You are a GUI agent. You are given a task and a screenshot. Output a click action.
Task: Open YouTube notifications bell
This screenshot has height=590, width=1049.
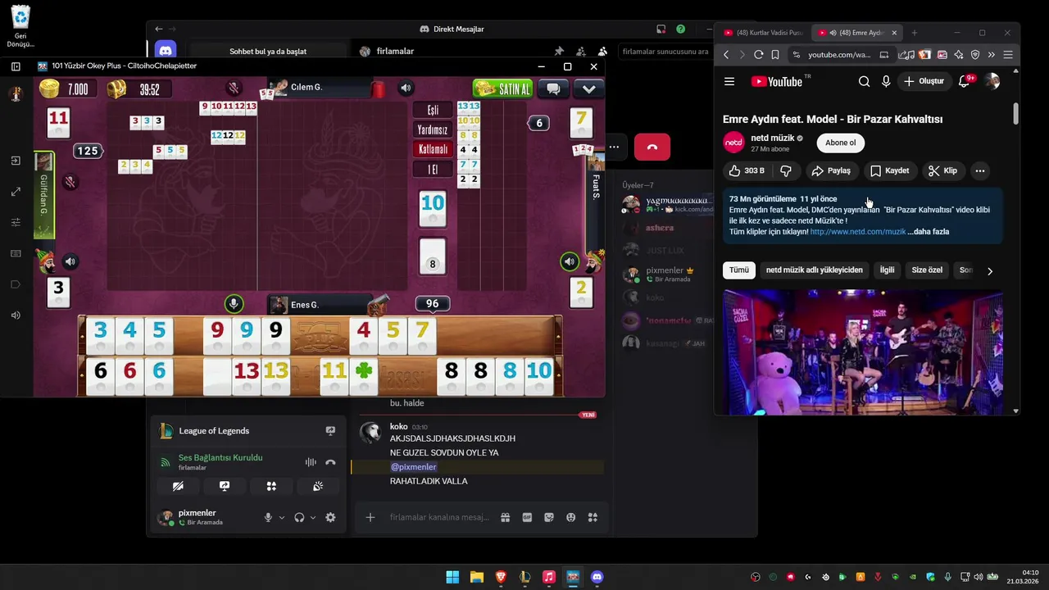965,81
